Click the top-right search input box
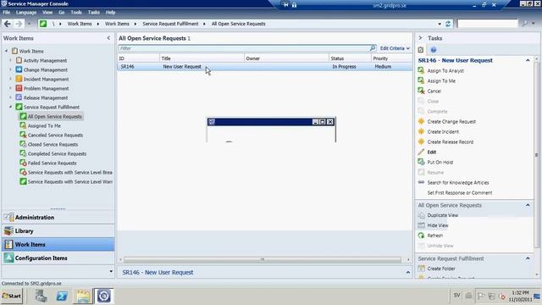The height and width of the screenshot is (305, 542). (x=488, y=24)
